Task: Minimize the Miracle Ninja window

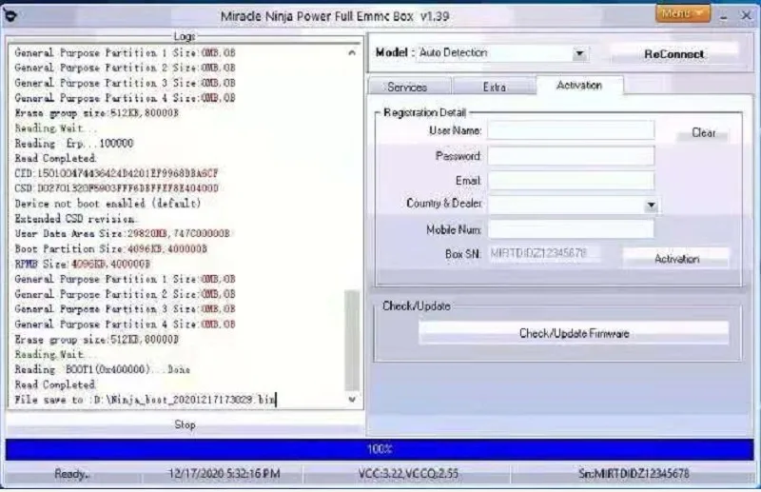Action: [x=724, y=17]
